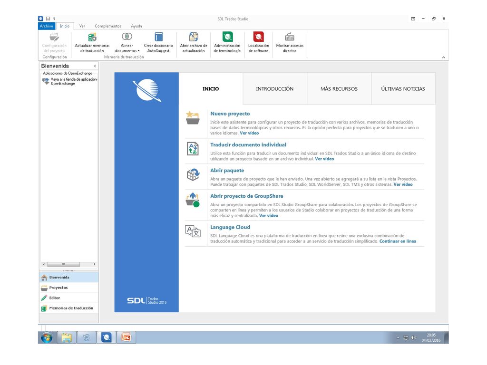Switch to Memorias de traducción view

coord(69,308)
